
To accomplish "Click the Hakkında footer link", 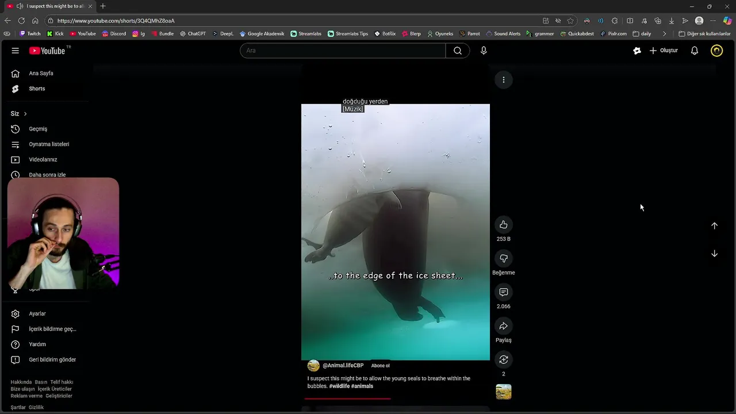I will 21,382.
